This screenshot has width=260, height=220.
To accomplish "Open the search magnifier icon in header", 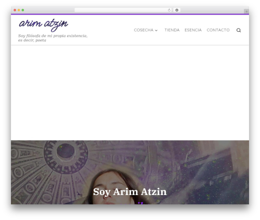I will [239, 30].
